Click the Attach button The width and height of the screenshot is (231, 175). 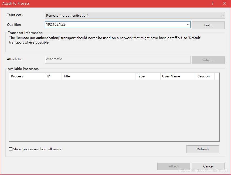point(174,166)
